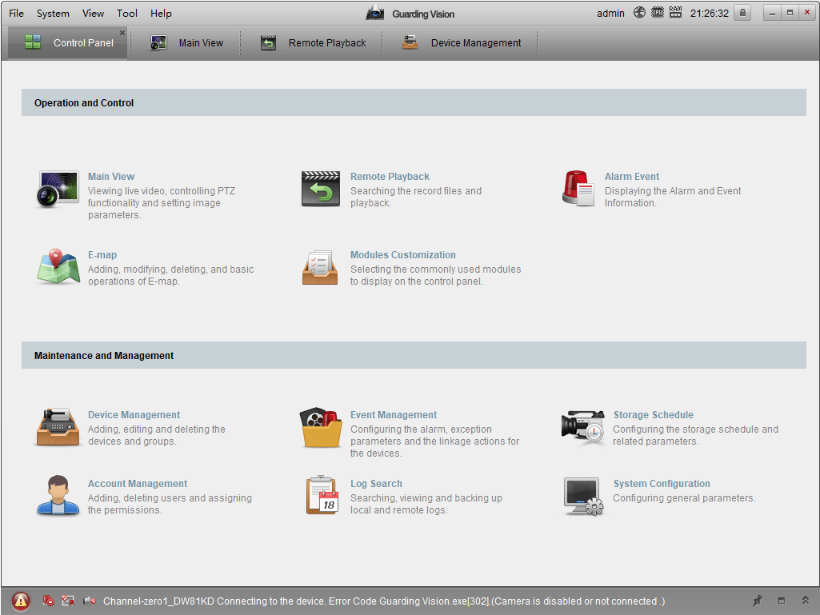Screen dimensions: 820x615
Task: Open Modules Customization icon
Action: pos(320,267)
